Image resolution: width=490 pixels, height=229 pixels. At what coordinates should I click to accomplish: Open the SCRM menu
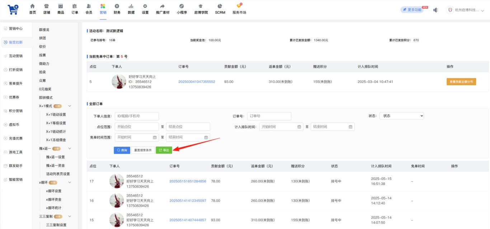coord(220,9)
